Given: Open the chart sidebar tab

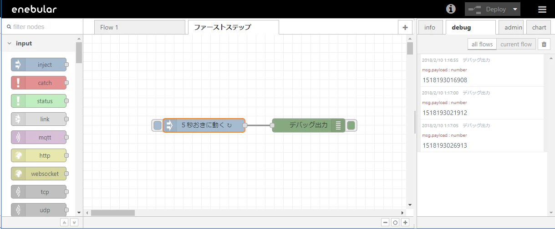Looking at the screenshot, I should (539, 27).
